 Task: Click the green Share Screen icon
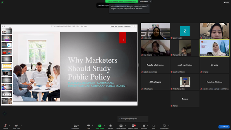click(x=100, y=126)
